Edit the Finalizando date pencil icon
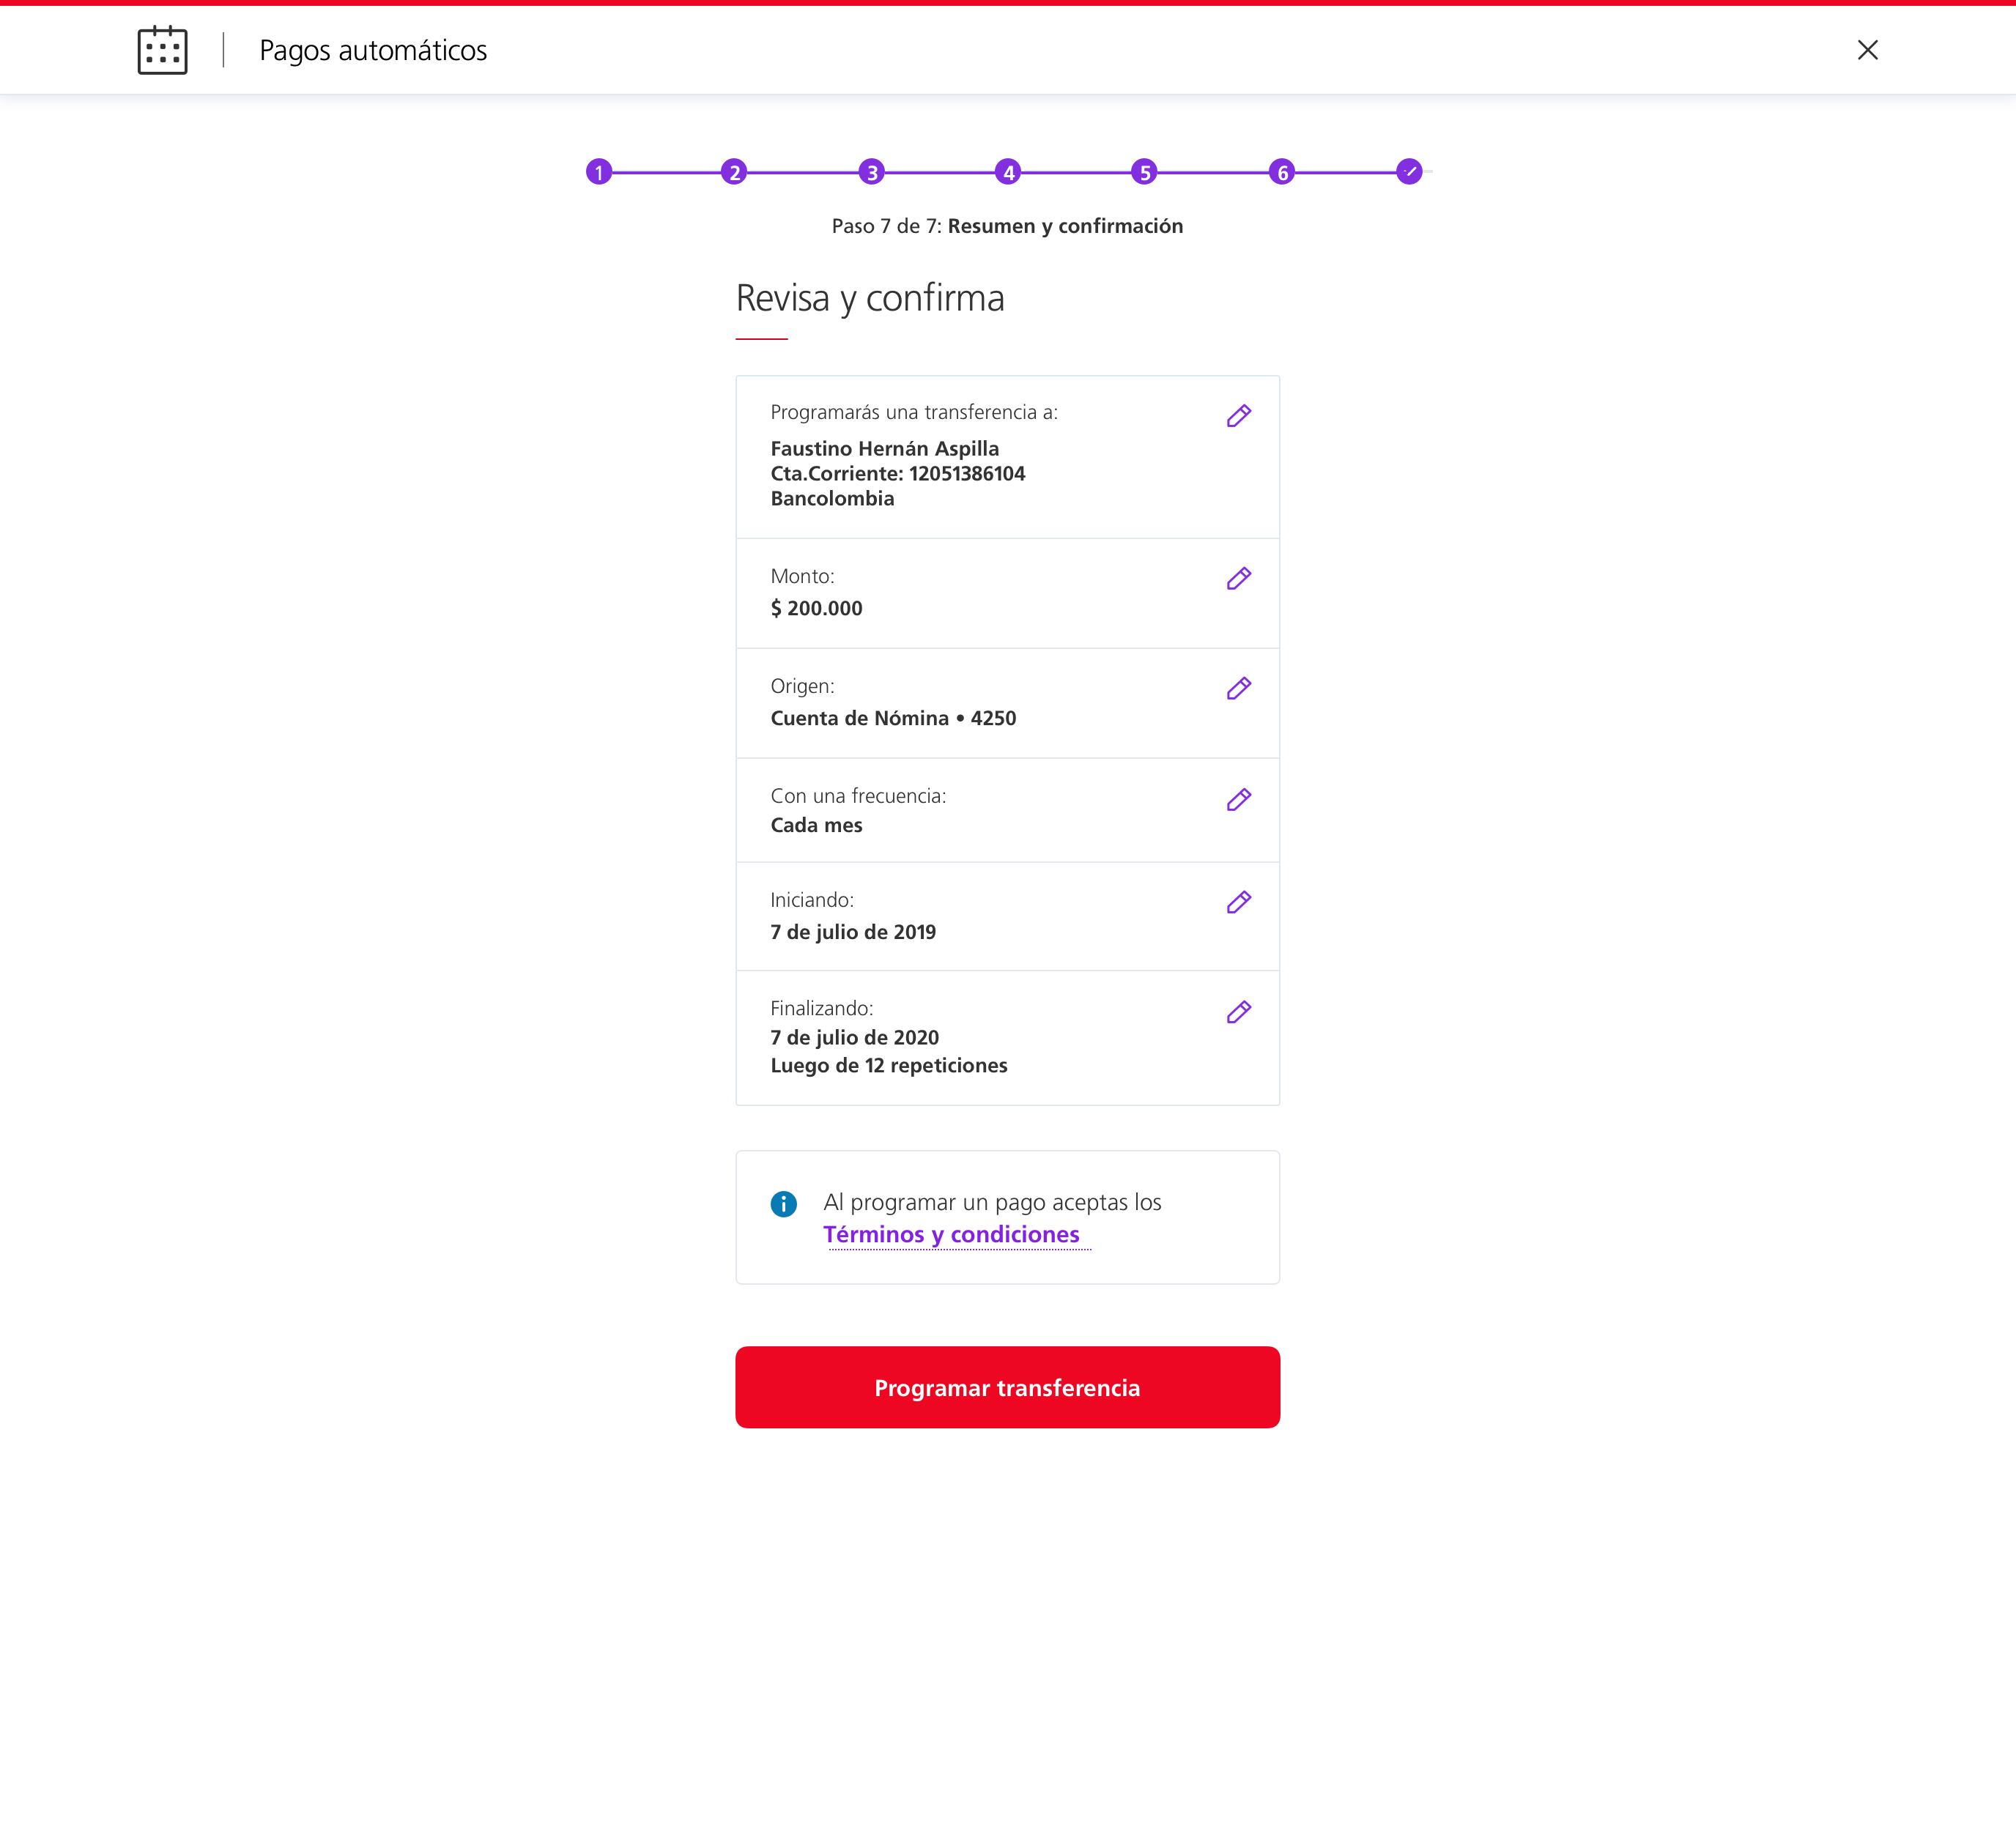Image resolution: width=2016 pixels, height=1840 pixels. (x=1238, y=1013)
